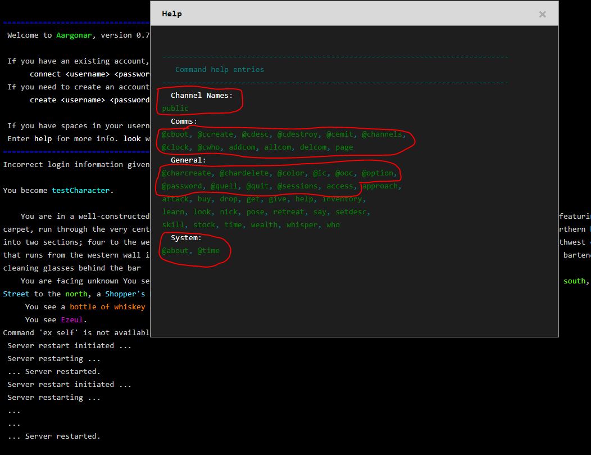The width and height of the screenshot is (591, 455).
Task: Open the @ccreate command help
Action: coord(215,134)
